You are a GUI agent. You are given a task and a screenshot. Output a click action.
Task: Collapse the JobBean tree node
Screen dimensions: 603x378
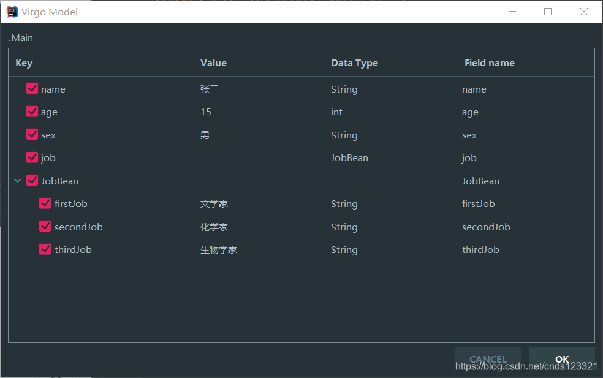pos(17,180)
